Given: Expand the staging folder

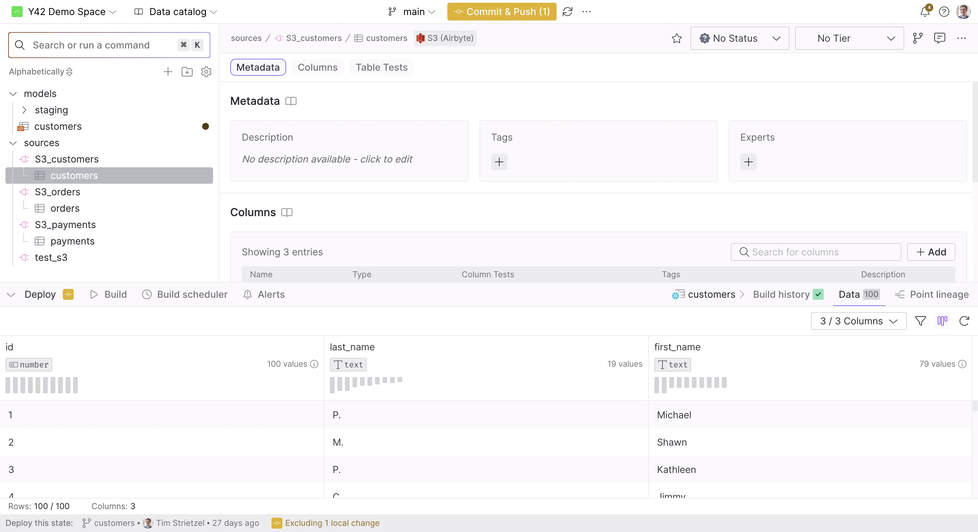Looking at the screenshot, I should (24, 110).
